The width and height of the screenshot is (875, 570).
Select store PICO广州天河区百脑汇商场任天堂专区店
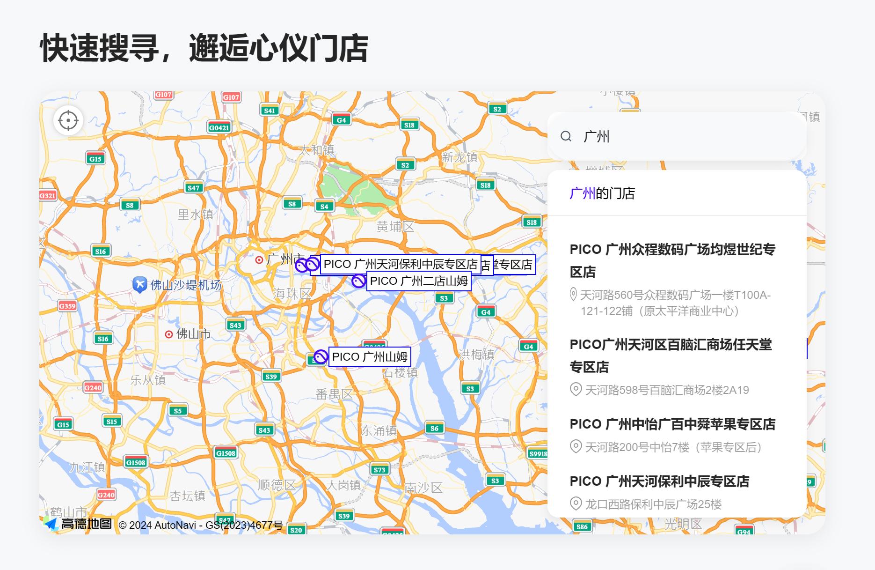click(671, 355)
